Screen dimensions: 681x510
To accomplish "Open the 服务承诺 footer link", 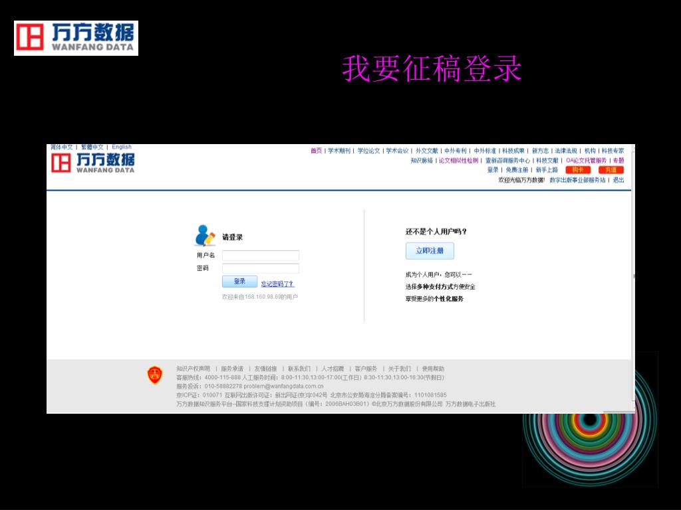I will [232, 369].
